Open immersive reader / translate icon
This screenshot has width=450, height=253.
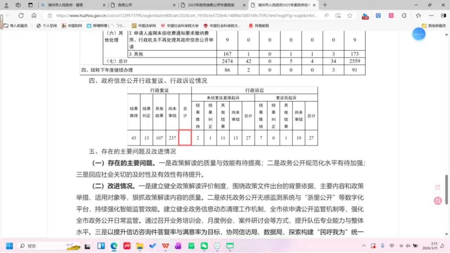(x=338, y=15)
